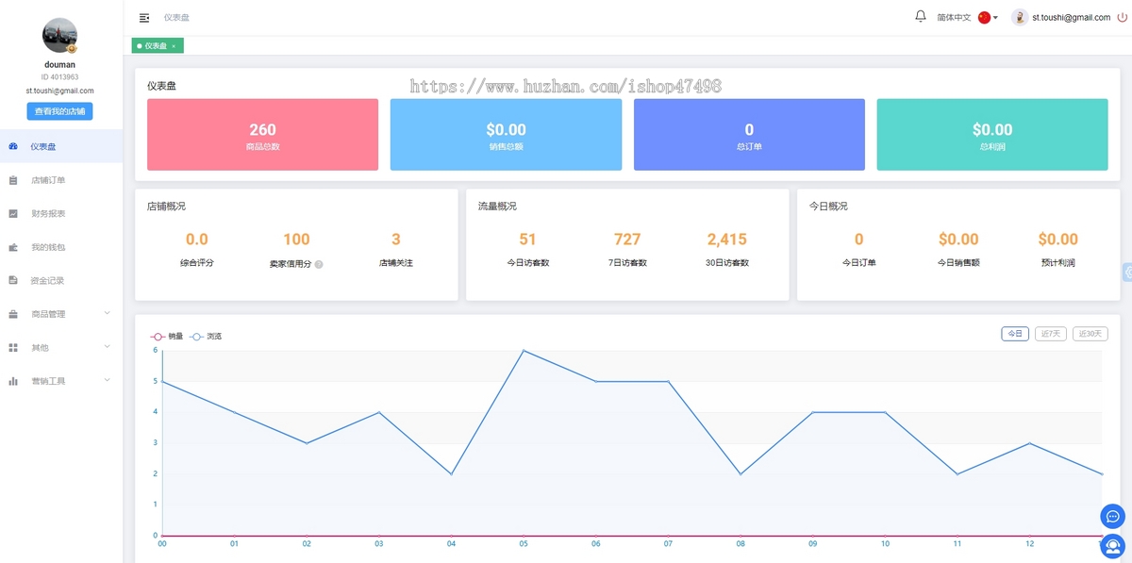The height and width of the screenshot is (563, 1132).
Task: Click the user avatar next to st.toushi@gmail.com
Action: point(1020,17)
